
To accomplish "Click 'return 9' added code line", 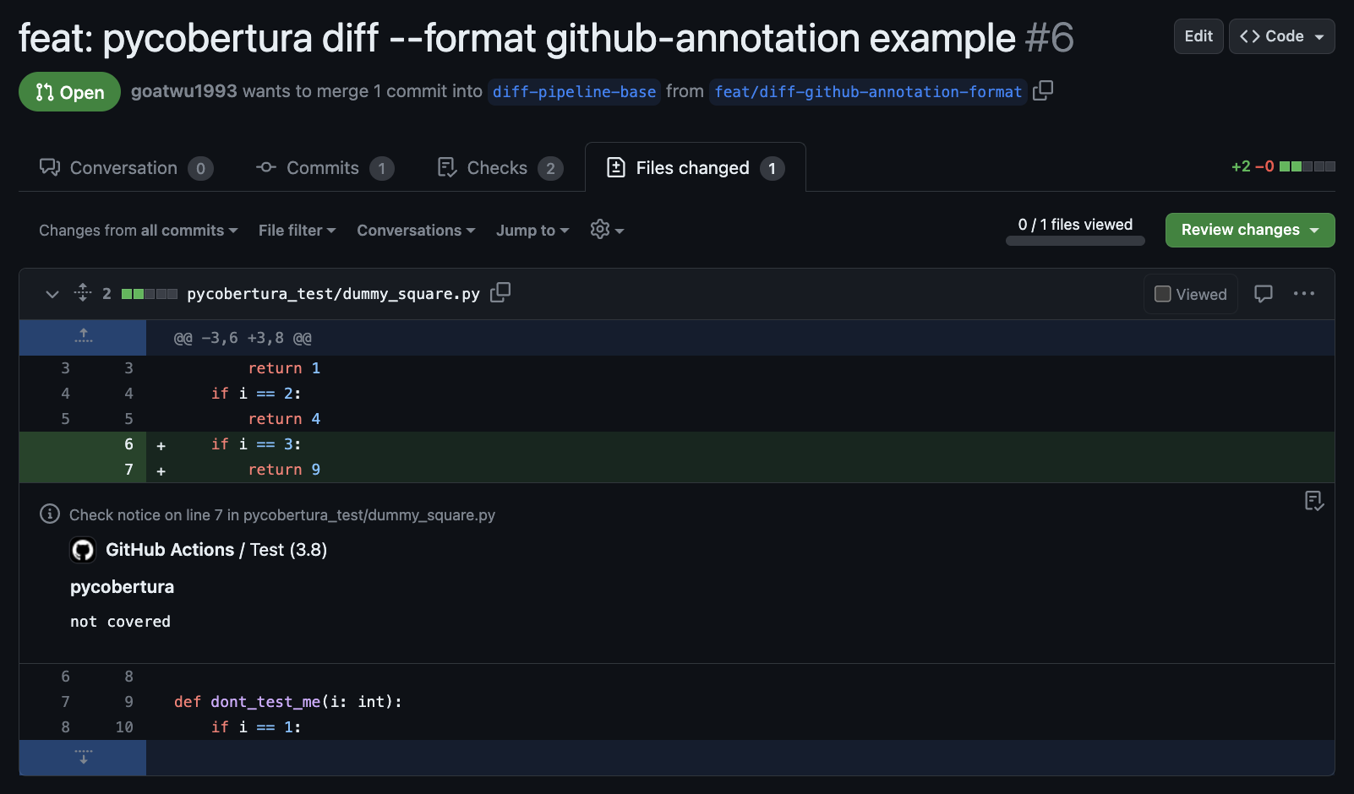I will (284, 470).
